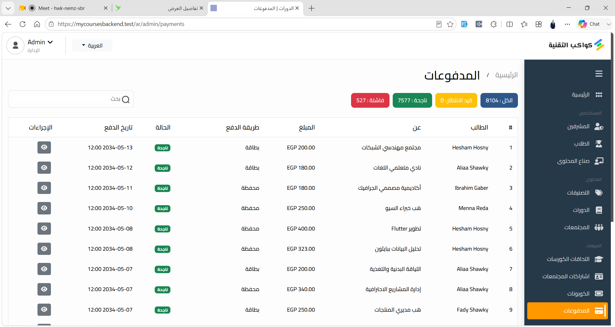Go back in the browser
The width and height of the screenshot is (615, 327).
click(8, 24)
